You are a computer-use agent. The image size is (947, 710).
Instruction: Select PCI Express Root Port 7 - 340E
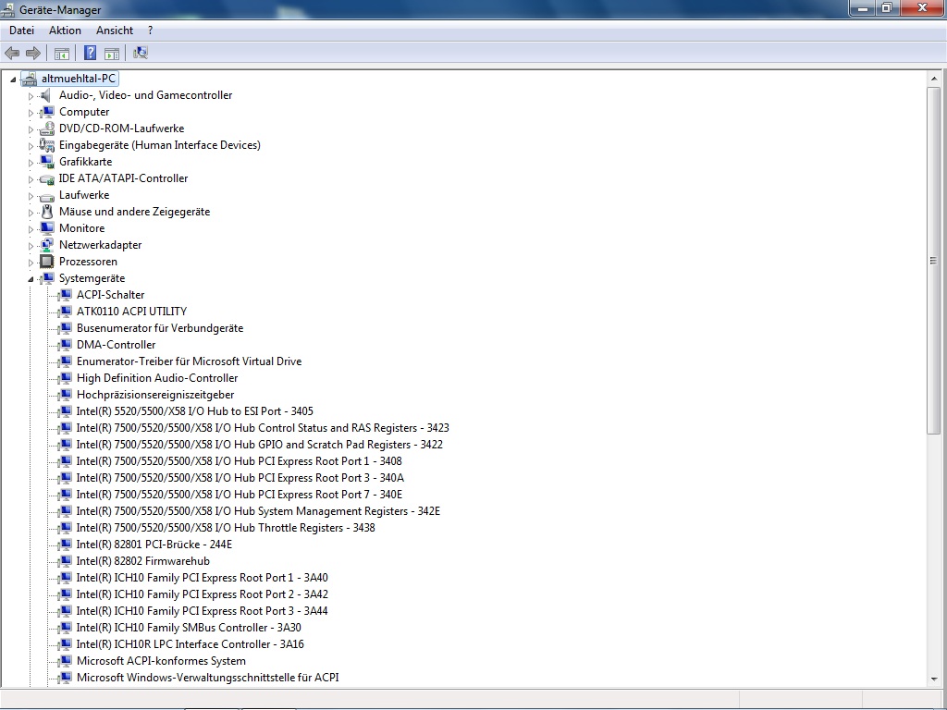click(x=240, y=495)
